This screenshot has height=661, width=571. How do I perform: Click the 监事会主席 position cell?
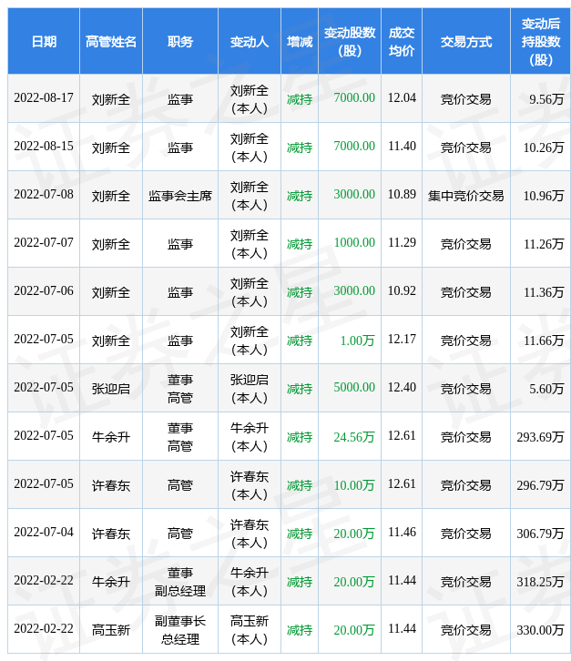pos(180,196)
